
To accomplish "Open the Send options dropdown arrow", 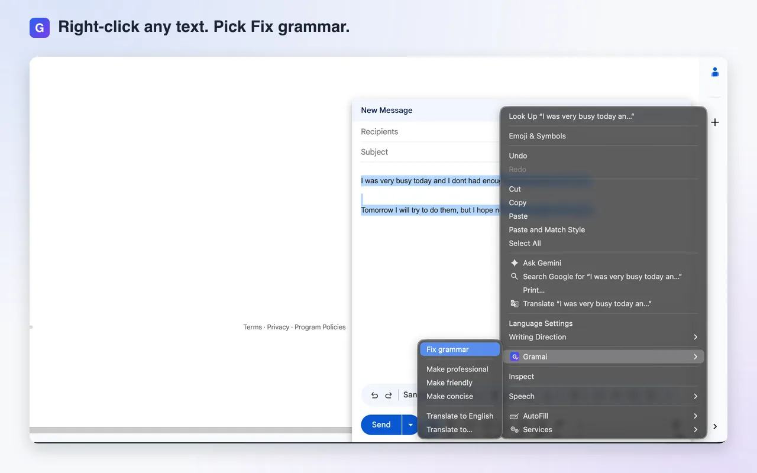I will pyautogui.click(x=410, y=425).
